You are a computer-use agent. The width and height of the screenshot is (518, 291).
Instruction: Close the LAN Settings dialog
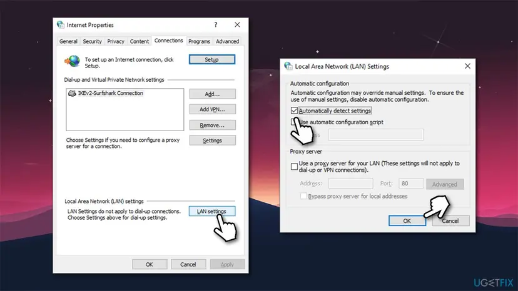pyautogui.click(x=467, y=66)
